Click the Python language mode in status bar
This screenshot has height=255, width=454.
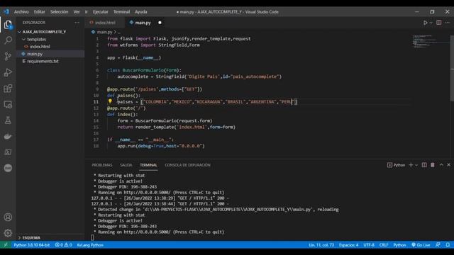pos(399,245)
